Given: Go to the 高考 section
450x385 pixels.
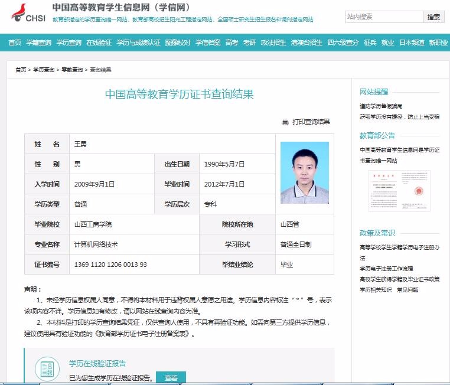Looking at the screenshot, I should coord(231,43).
